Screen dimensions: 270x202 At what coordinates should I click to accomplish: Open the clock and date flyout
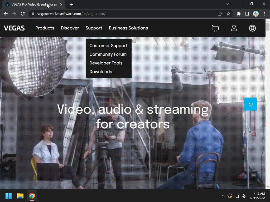point(257,196)
